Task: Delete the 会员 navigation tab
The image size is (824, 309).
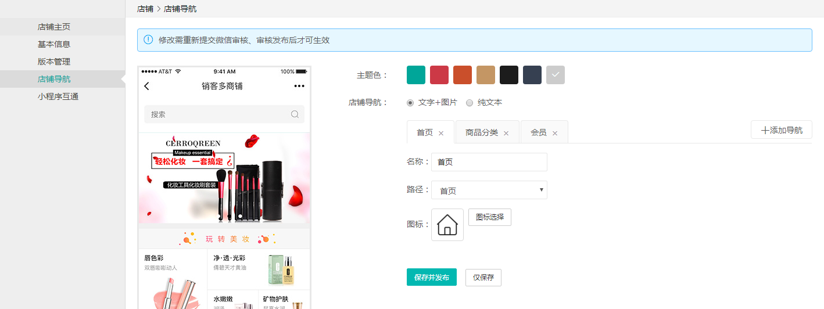Action: [555, 133]
